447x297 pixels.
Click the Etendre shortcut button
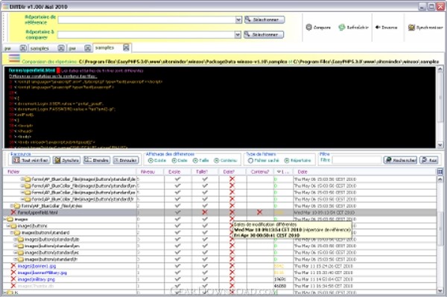[97, 160]
